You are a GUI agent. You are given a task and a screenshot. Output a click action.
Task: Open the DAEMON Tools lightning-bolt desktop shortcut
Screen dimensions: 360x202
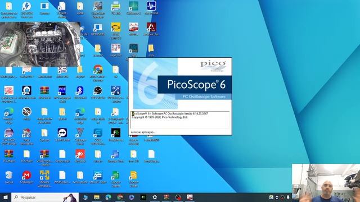(x=26, y=7)
